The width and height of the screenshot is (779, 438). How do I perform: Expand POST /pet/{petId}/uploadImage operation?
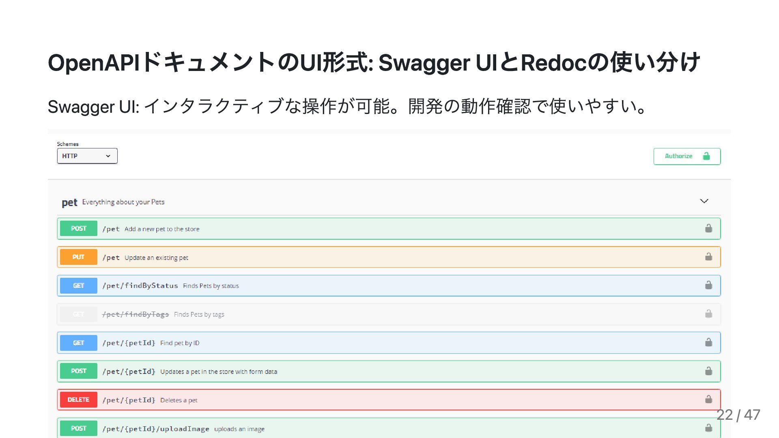coord(389,428)
